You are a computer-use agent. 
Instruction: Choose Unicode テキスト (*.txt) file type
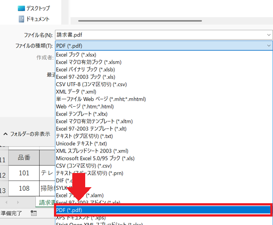[81, 144]
